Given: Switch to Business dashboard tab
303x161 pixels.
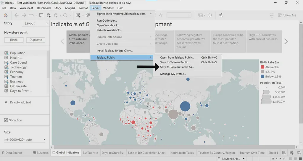Looking at the screenshot, I should [x=41, y=153].
